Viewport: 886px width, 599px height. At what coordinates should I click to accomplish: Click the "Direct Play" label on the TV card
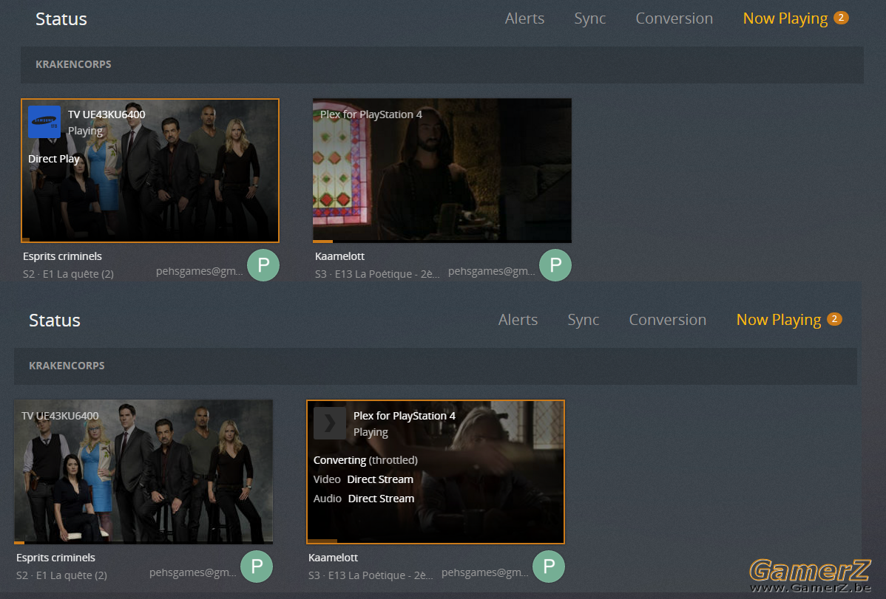pos(54,160)
